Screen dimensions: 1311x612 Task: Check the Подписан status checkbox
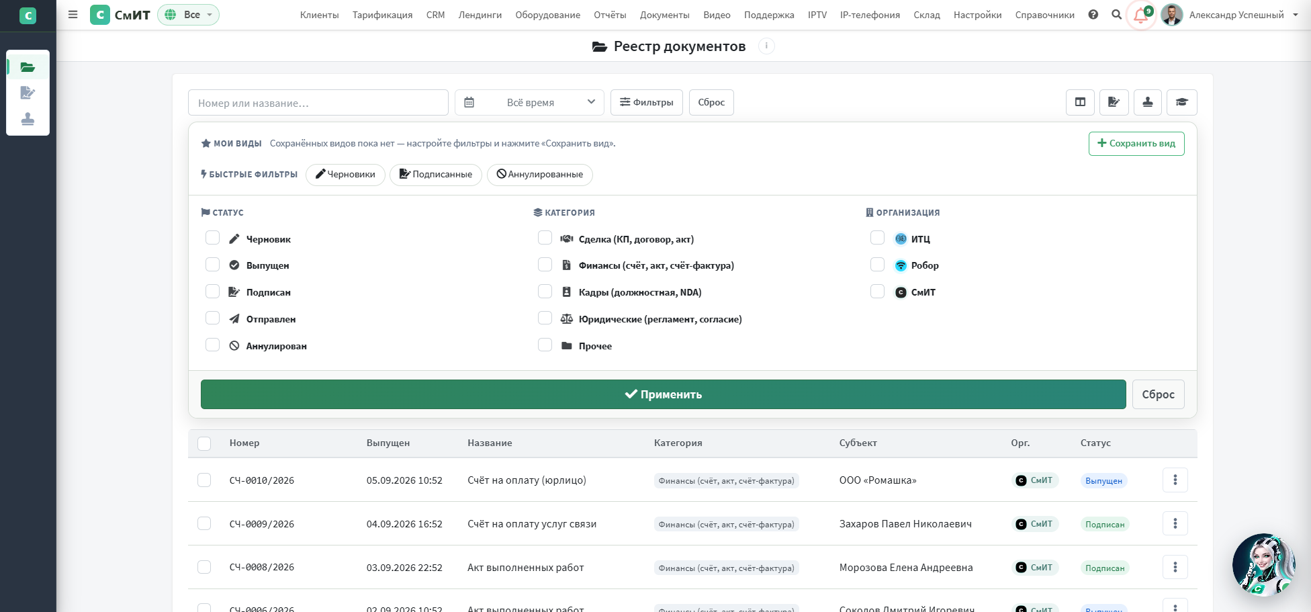pyautogui.click(x=213, y=291)
